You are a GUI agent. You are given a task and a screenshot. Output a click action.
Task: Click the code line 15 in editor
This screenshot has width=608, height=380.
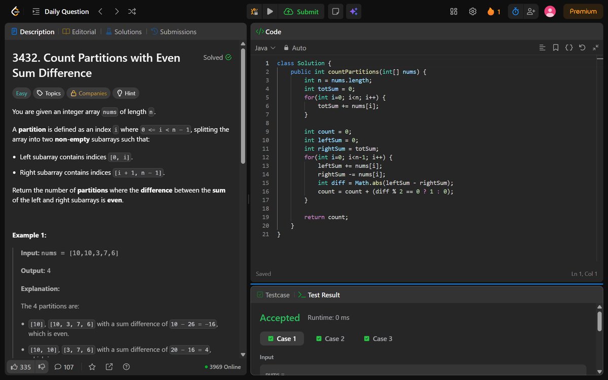pos(385,183)
